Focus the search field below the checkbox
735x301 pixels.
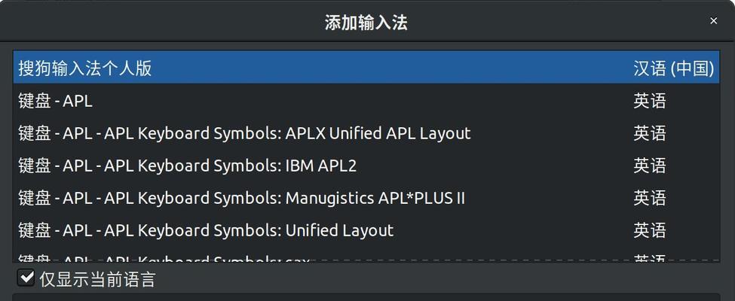366,297
